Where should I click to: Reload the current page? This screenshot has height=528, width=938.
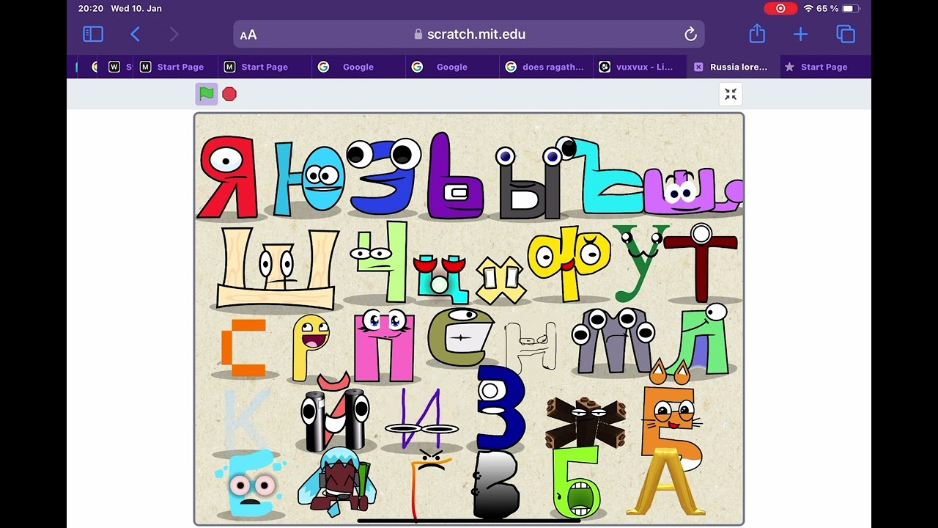pos(690,34)
